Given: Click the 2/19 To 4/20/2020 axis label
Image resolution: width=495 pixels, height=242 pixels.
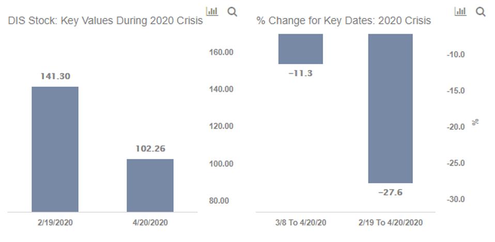Looking at the screenshot, I should (x=390, y=223).
